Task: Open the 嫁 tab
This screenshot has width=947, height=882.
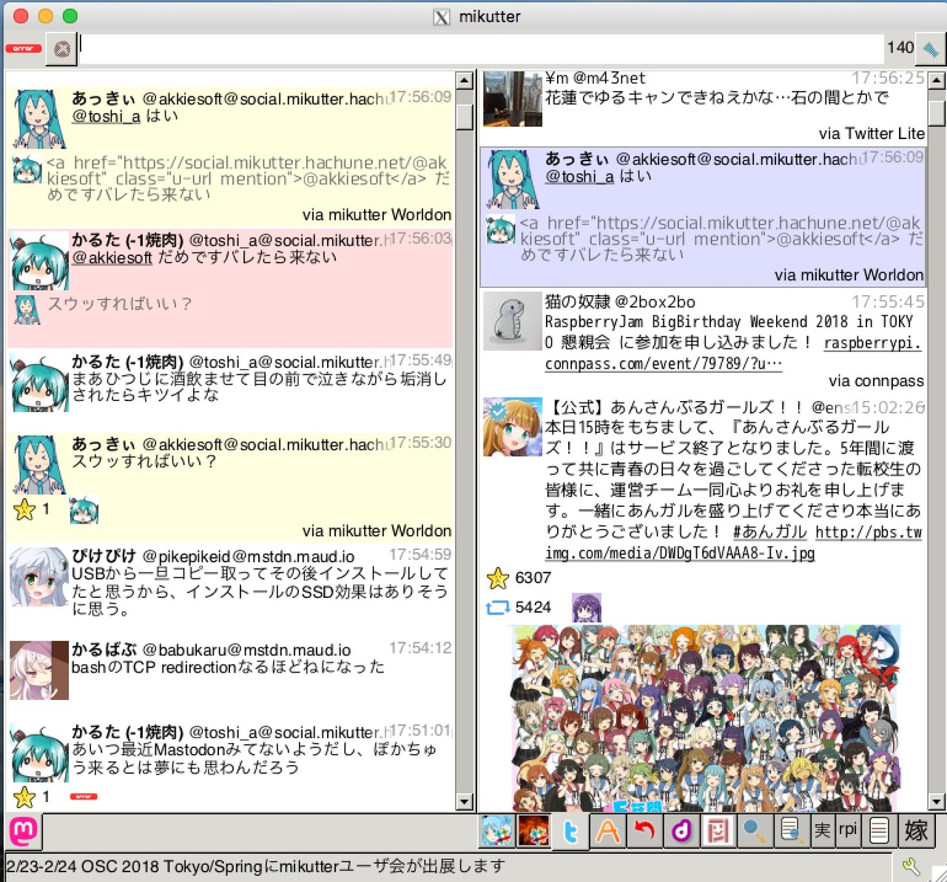Action: 916,831
